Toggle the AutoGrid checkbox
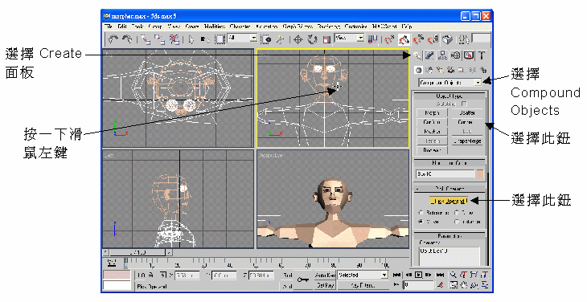The height and width of the screenshot is (302, 587). coord(464,104)
